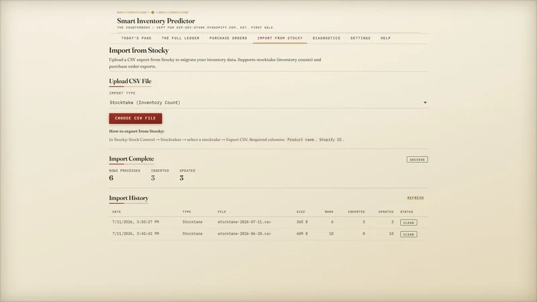The height and width of the screenshot is (302, 537).
Task: Click the Import Type dropdown arrow
Action: click(x=425, y=103)
